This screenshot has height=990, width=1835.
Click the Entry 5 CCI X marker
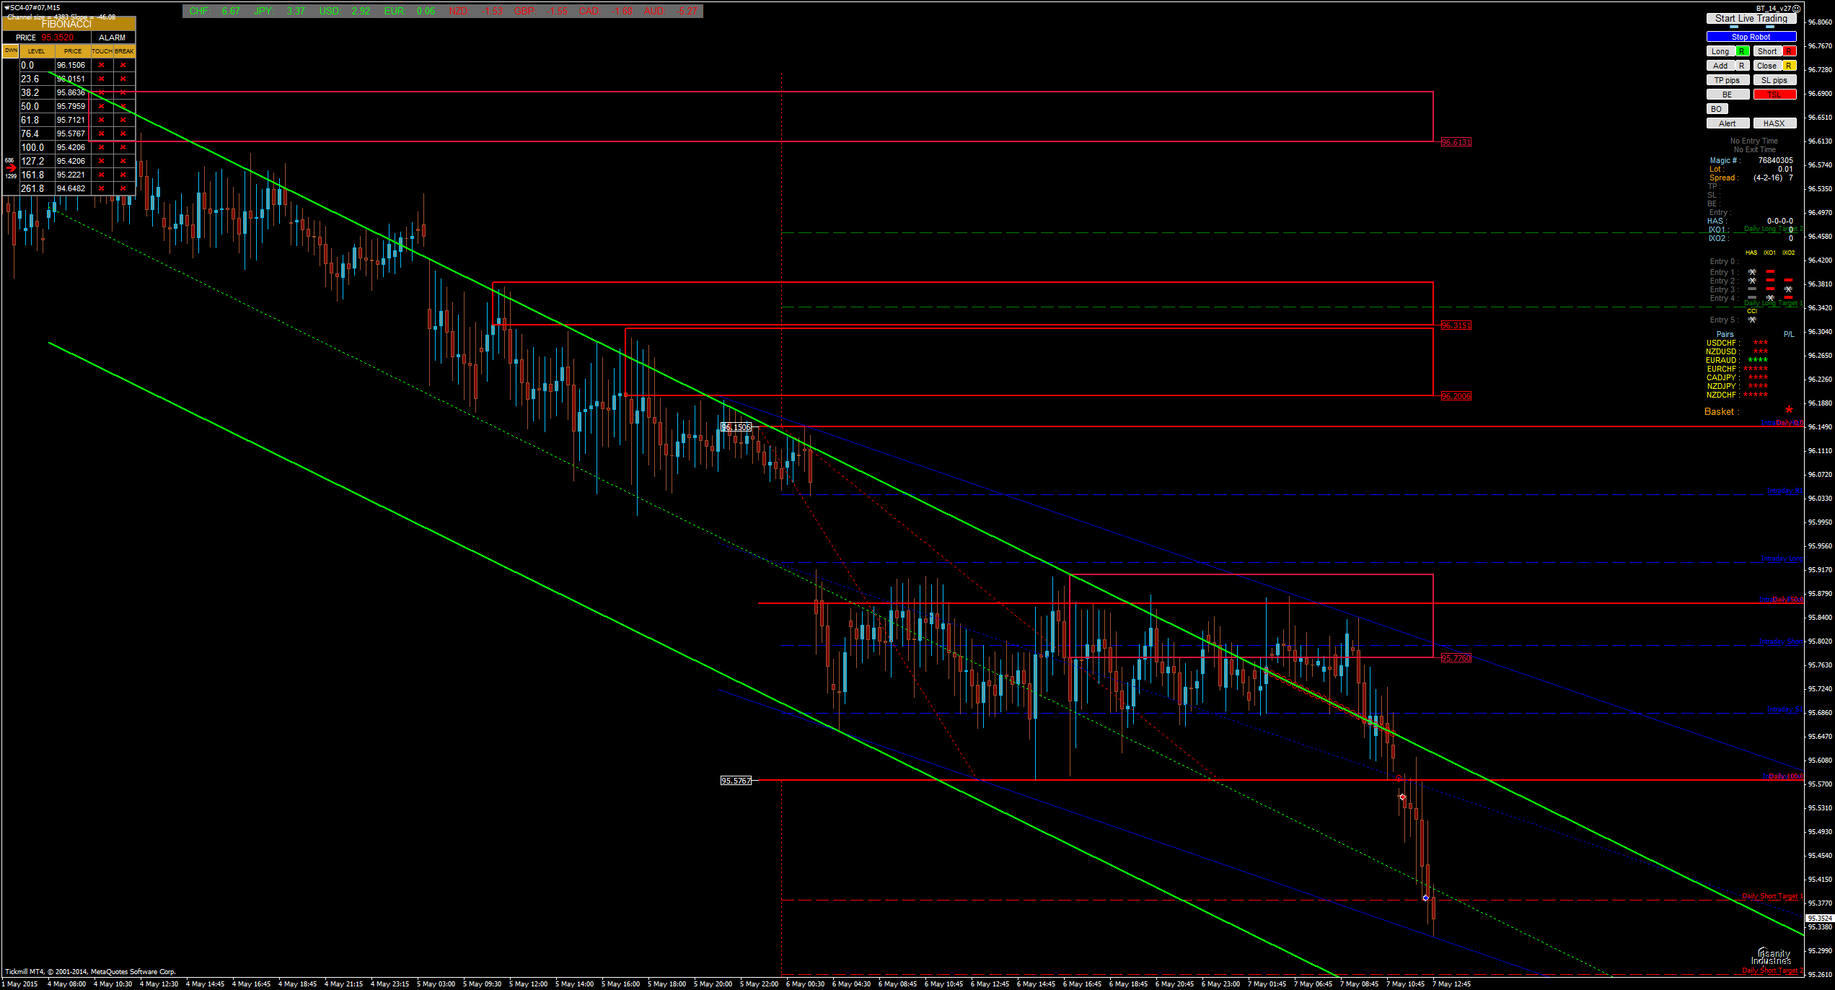tap(1752, 320)
